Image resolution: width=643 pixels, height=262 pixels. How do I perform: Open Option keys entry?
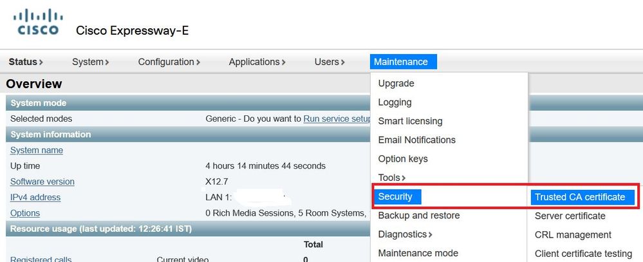pyautogui.click(x=403, y=158)
